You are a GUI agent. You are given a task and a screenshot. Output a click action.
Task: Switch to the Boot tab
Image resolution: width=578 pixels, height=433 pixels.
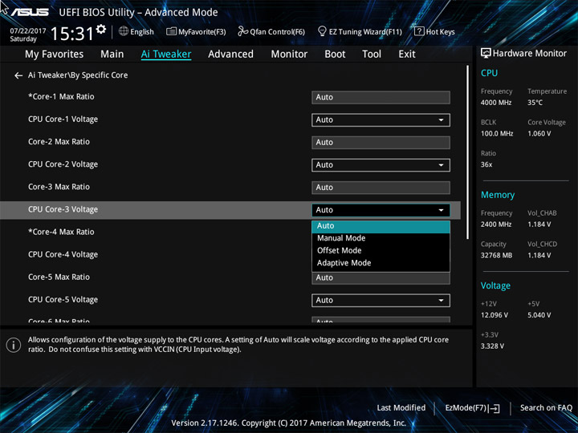click(335, 55)
